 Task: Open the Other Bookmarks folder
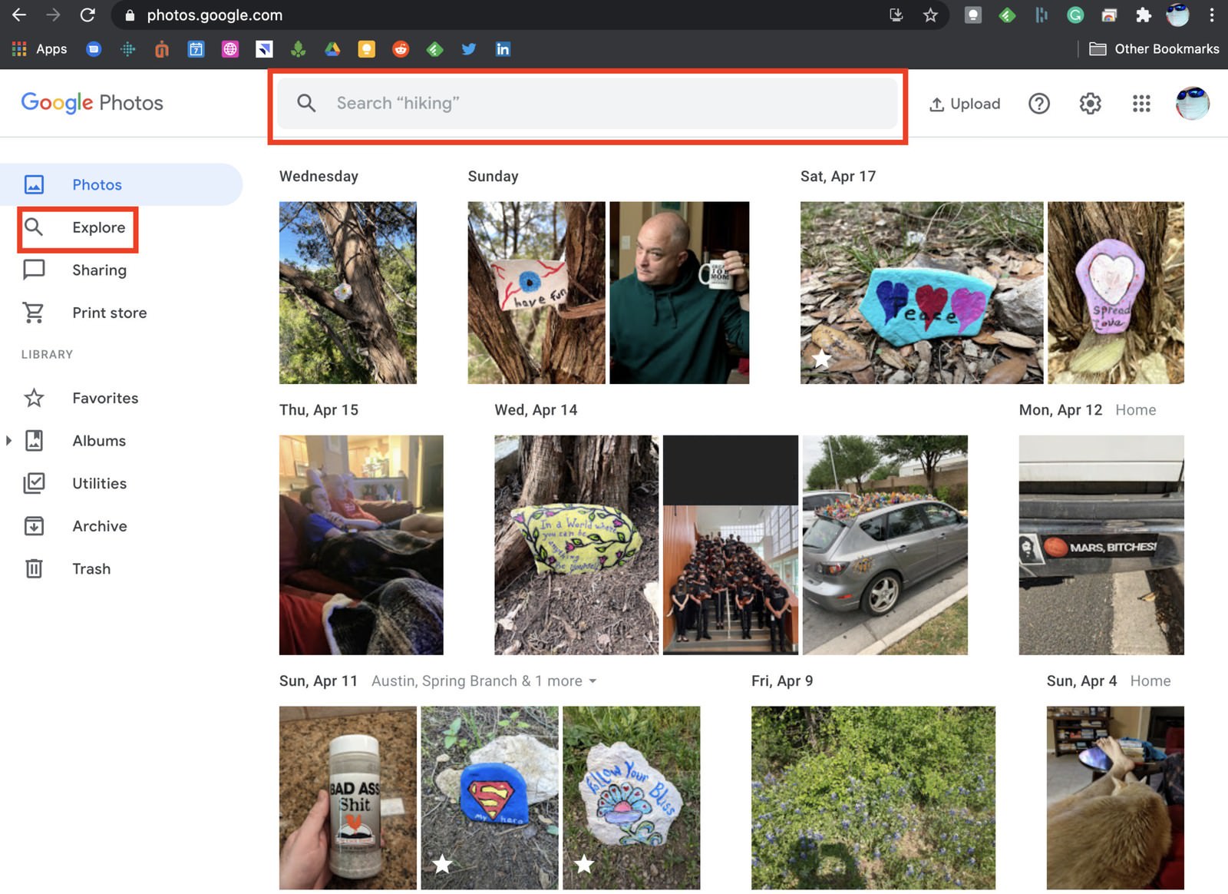pyautogui.click(x=1154, y=49)
